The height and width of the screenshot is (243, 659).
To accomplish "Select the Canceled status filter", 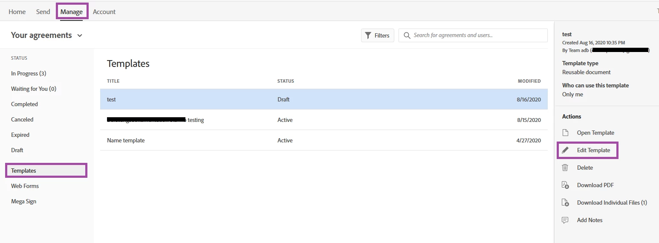I will (22, 119).
